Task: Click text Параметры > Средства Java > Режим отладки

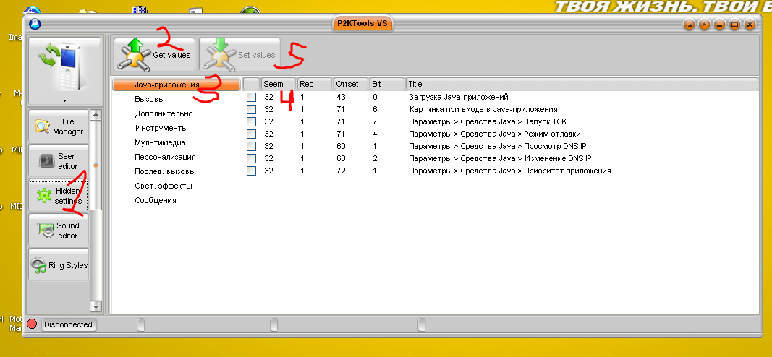Action: [x=495, y=134]
